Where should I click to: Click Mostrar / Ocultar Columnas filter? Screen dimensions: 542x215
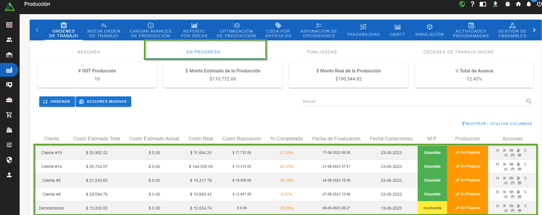point(497,124)
